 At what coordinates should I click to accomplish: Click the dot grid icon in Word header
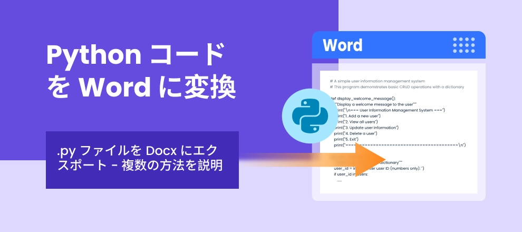pyautogui.click(x=464, y=45)
